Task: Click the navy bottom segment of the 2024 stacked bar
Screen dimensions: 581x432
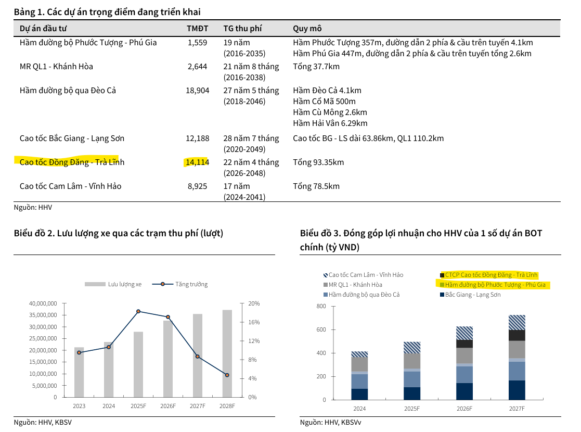Action: (359, 394)
